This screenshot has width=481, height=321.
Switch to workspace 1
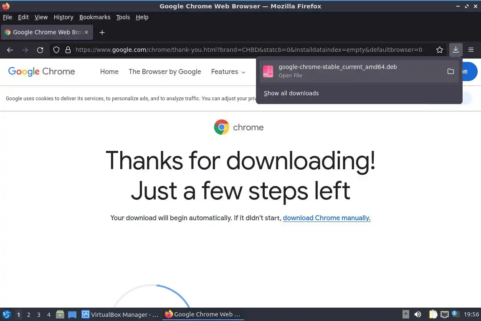(x=18, y=315)
